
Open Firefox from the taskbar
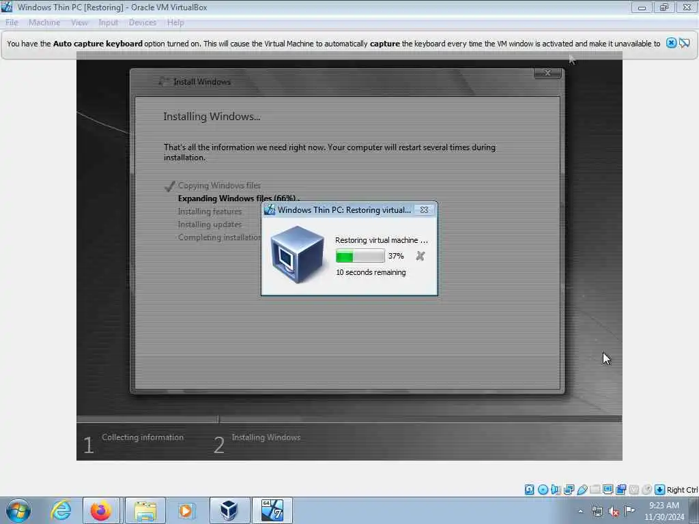(x=101, y=510)
